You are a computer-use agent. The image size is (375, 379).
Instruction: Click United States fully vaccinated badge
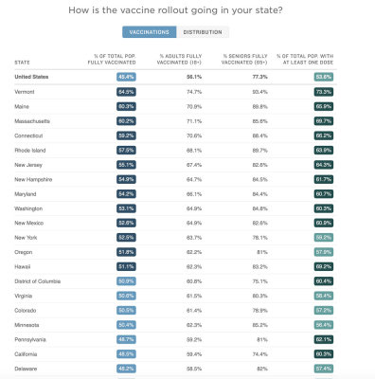(126, 77)
